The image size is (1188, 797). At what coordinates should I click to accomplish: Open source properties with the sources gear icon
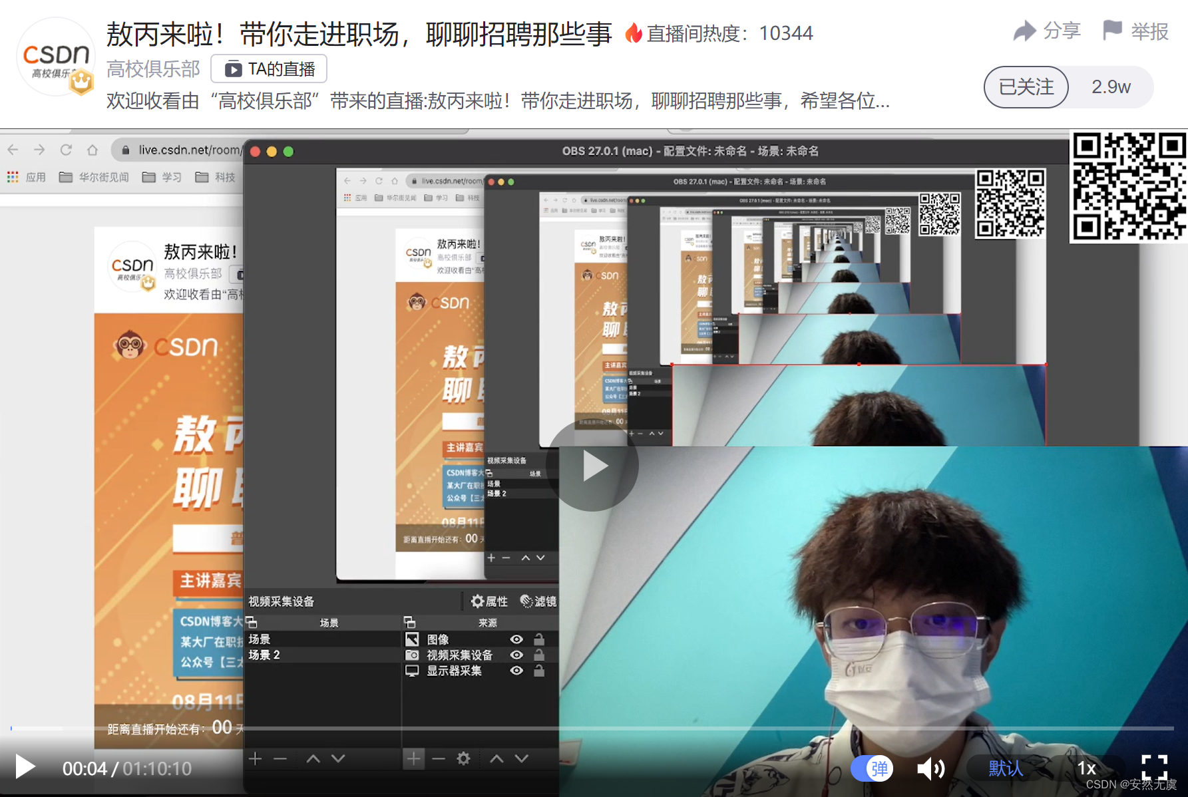tap(463, 758)
